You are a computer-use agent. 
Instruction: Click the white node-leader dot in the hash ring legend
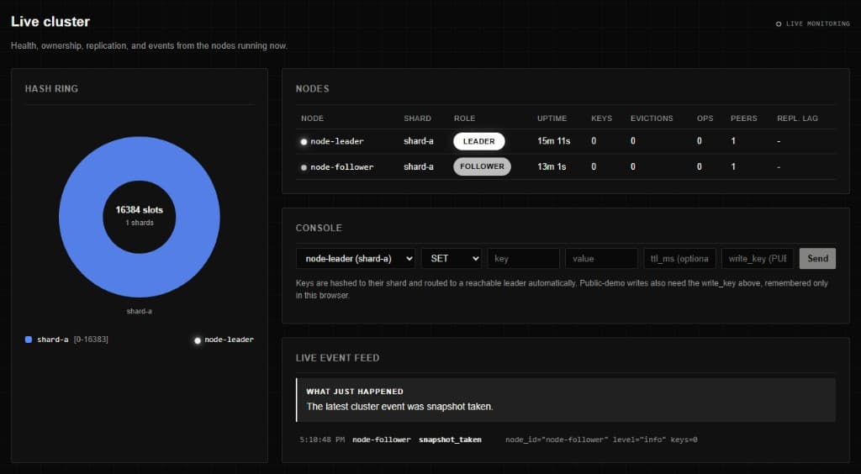198,340
